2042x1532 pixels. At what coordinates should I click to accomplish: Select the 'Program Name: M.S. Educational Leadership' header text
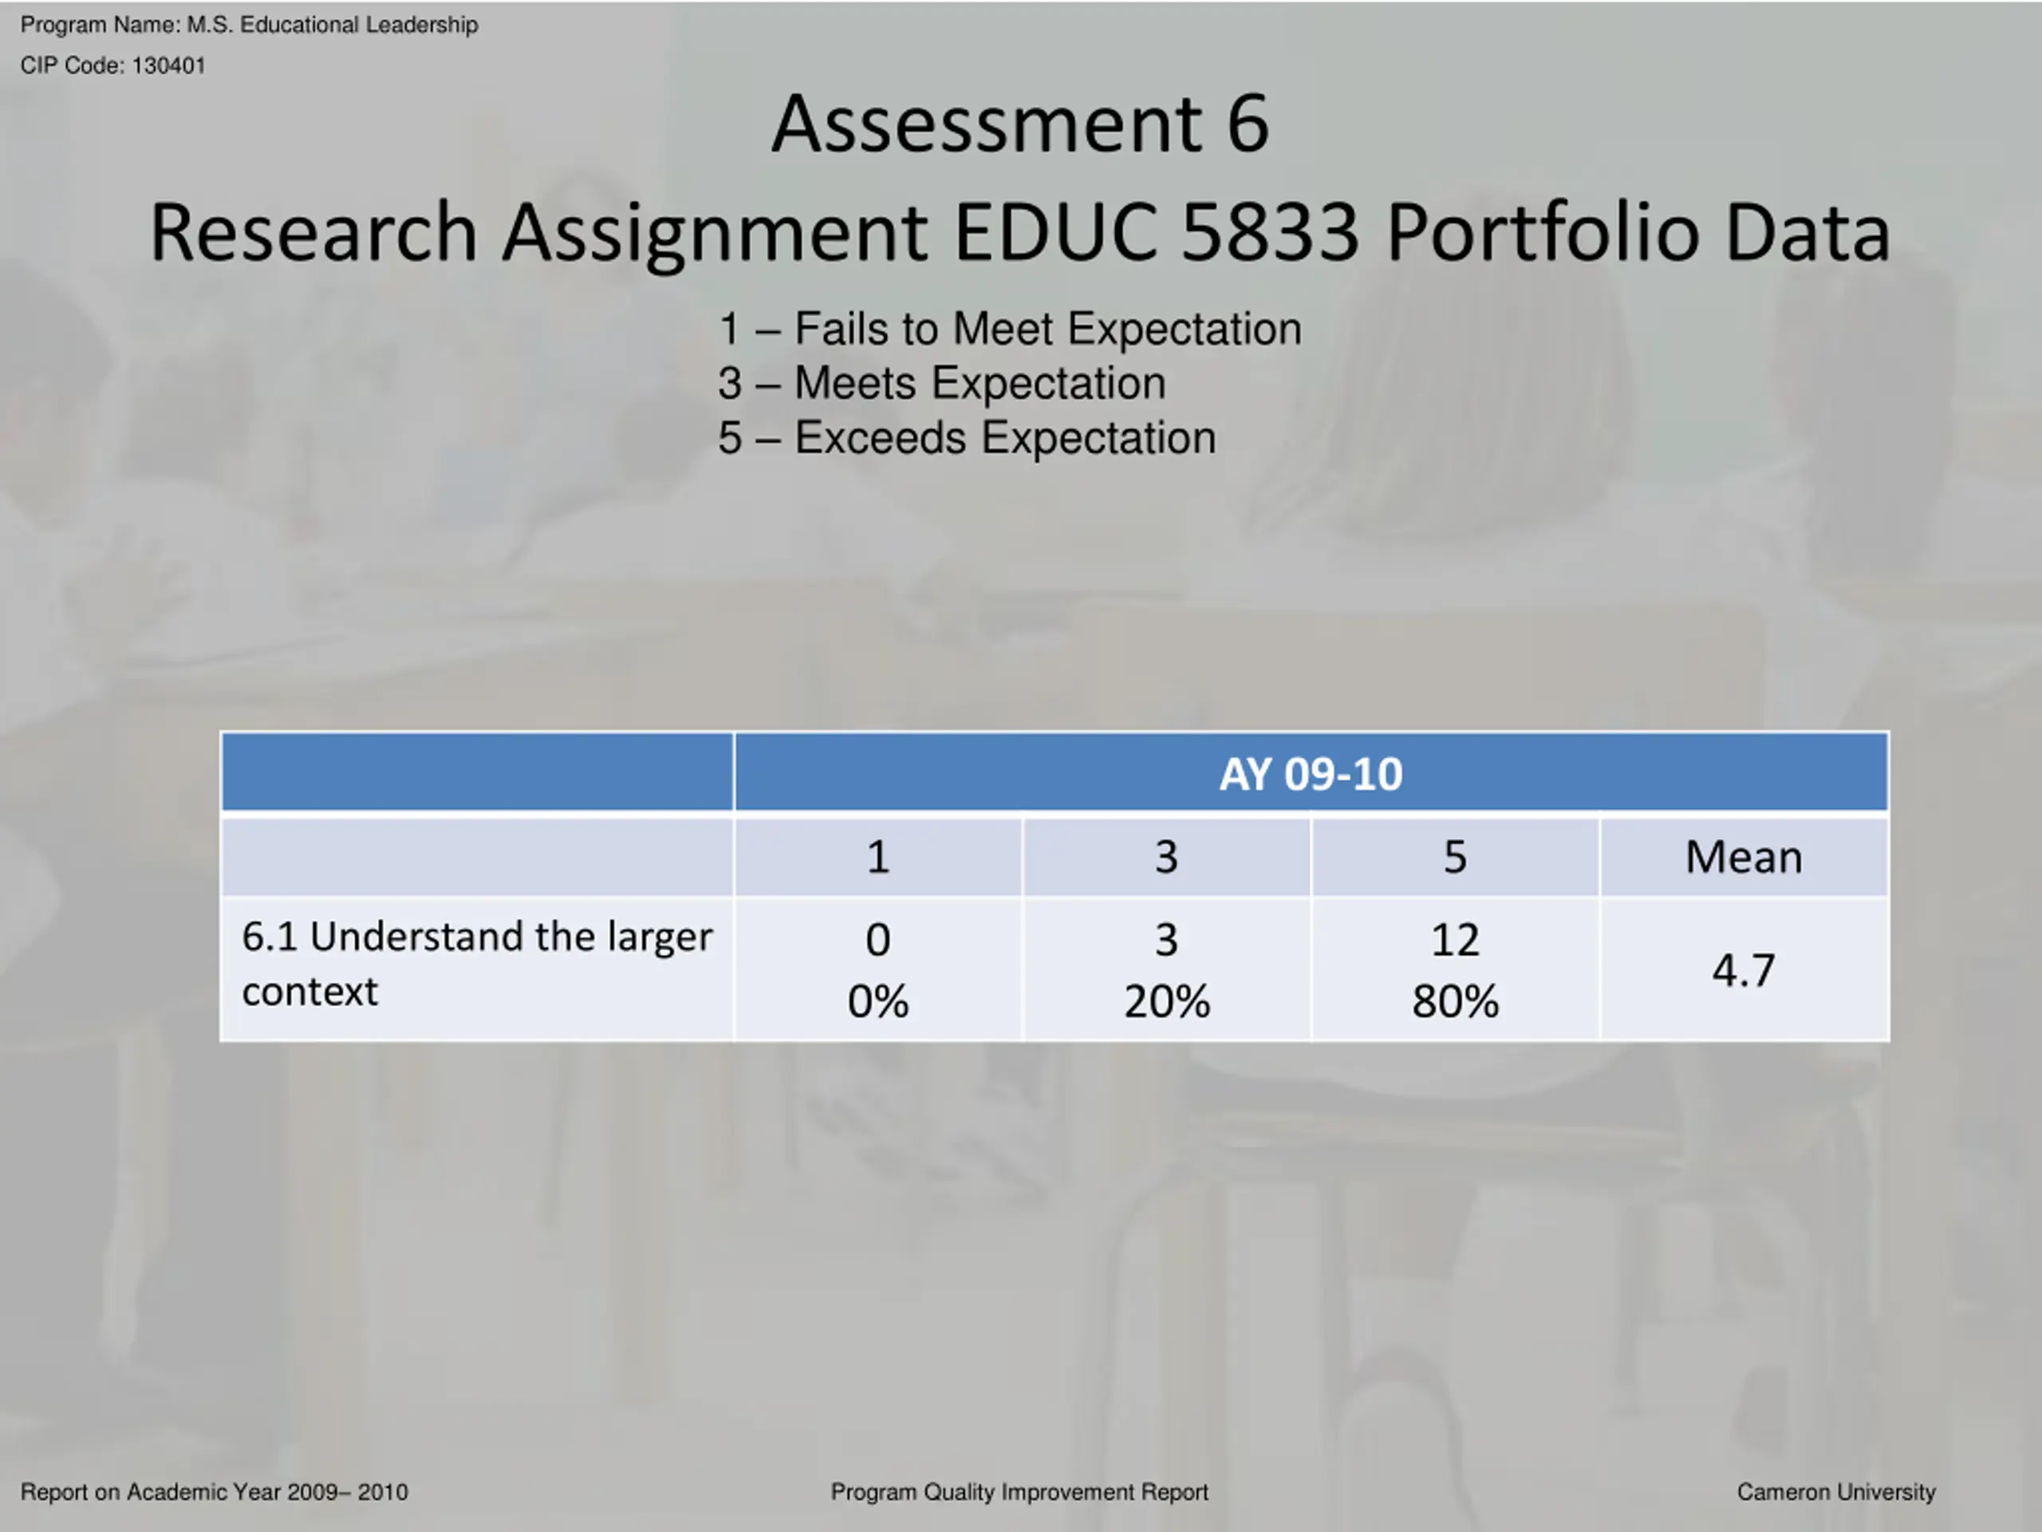[x=249, y=25]
